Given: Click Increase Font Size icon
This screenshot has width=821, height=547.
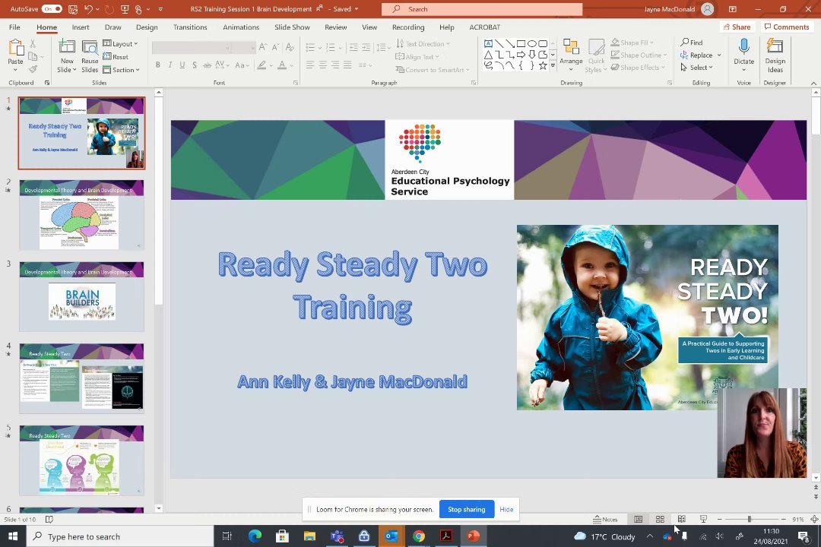Looking at the screenshot, I should [x=263, y=48].
